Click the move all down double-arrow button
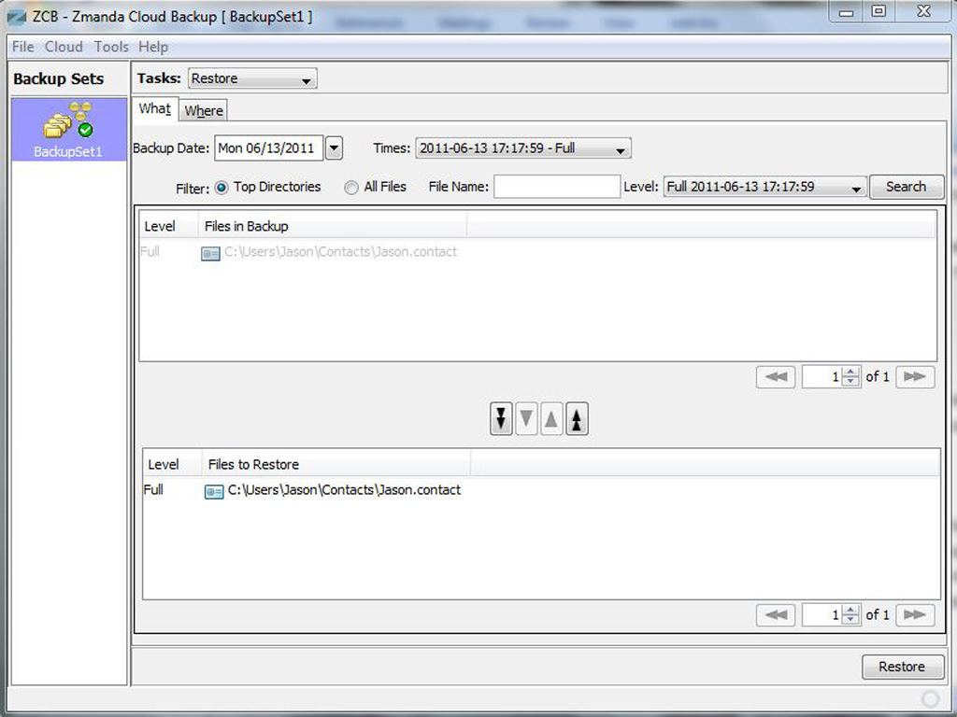 501,419
